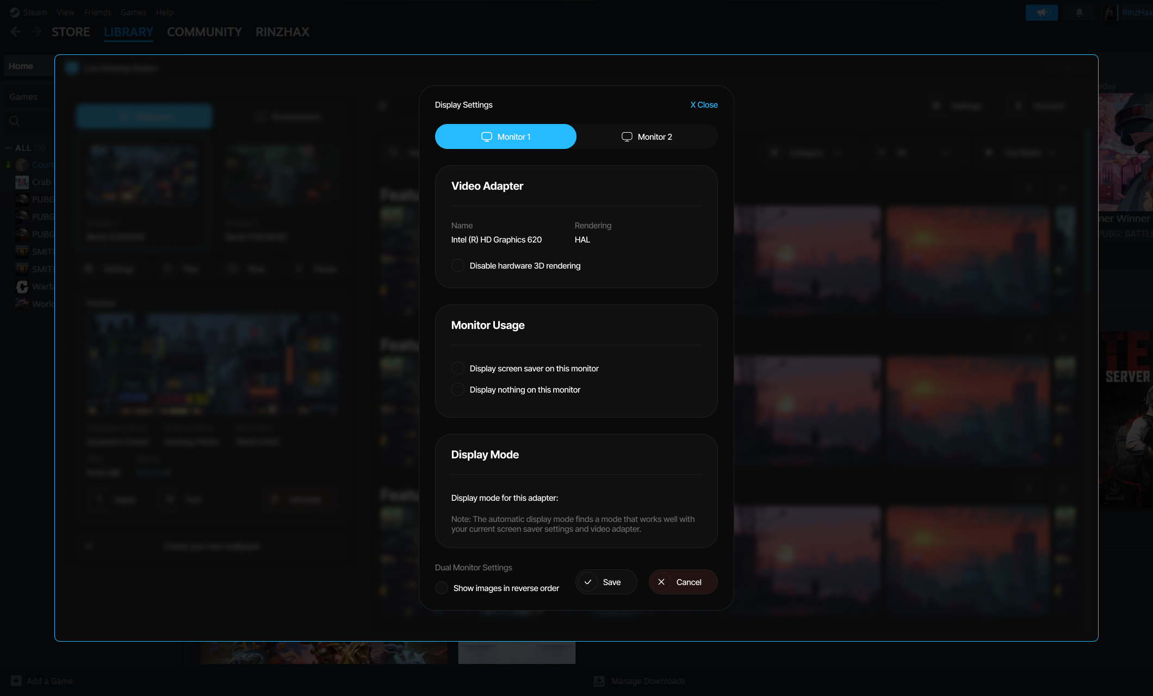Select the Warframe game icon entry

coord(22,287)
